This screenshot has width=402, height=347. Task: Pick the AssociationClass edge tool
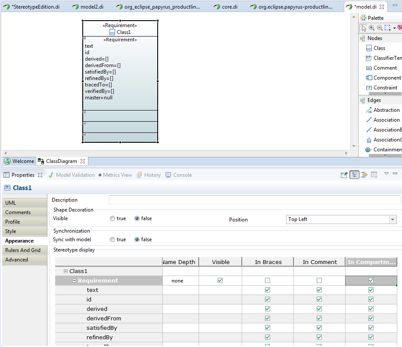pyautogui.click(x=384, y=140)
